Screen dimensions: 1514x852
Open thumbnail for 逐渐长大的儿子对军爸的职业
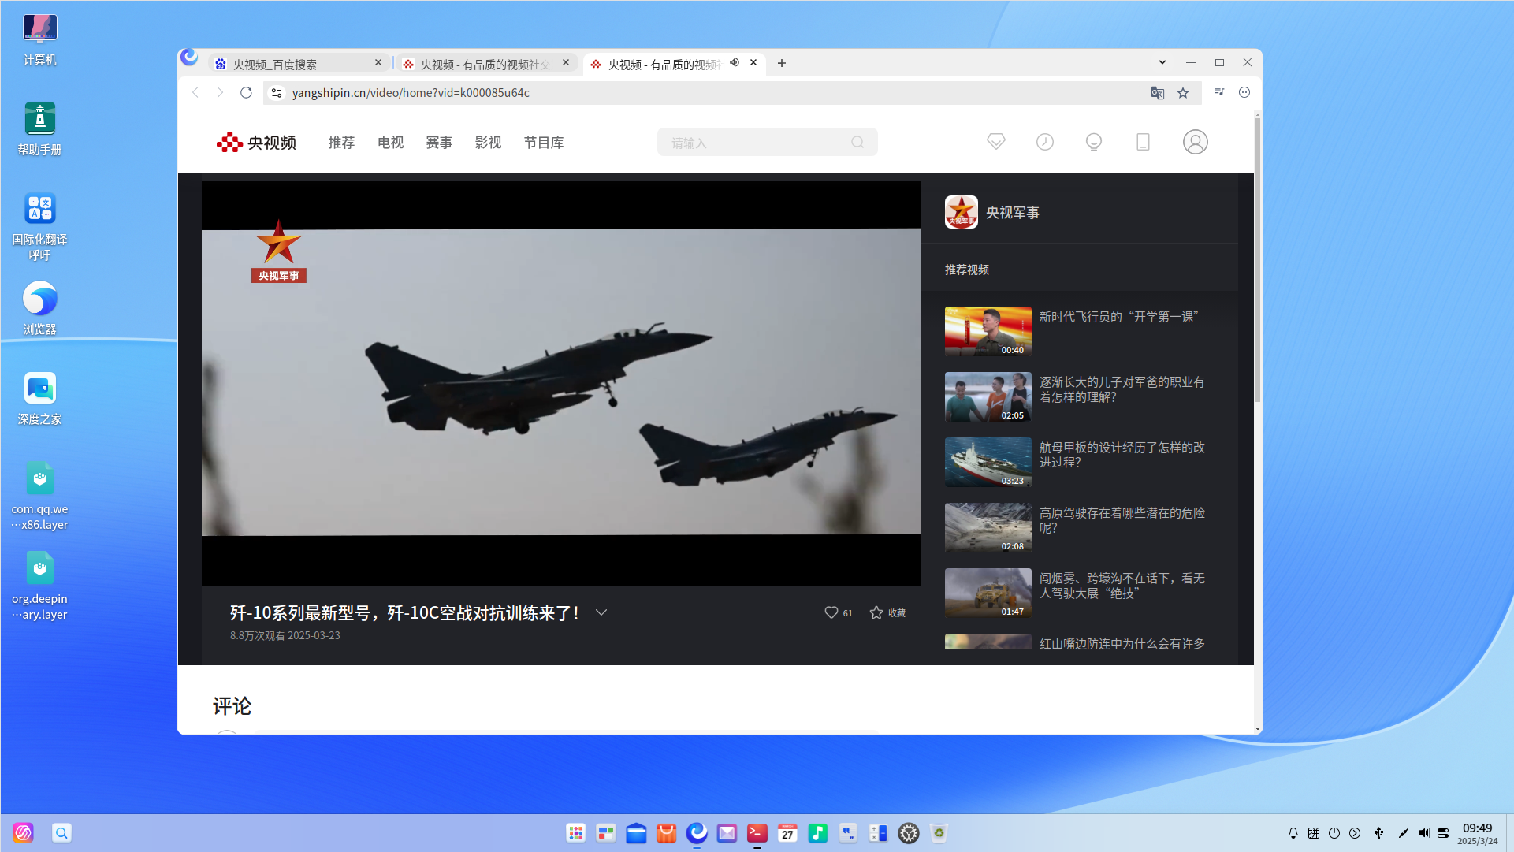pos(988,396)
